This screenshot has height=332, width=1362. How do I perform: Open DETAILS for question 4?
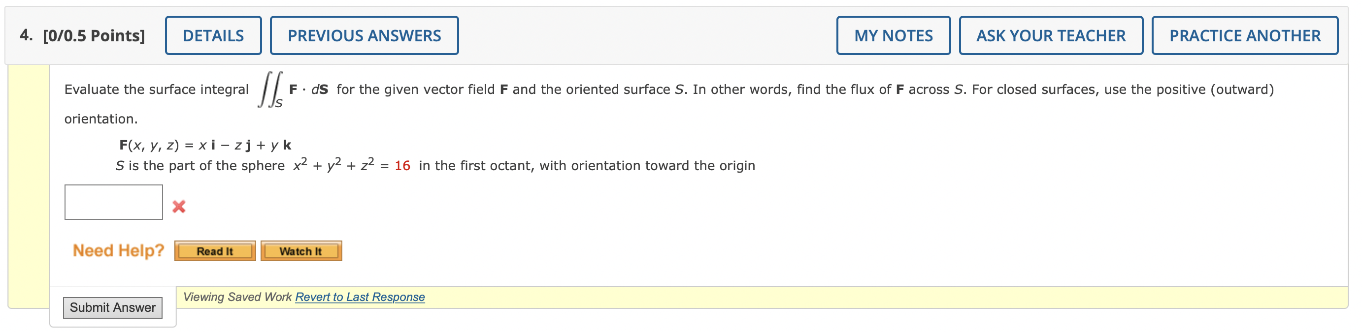(x=214, y=35)
